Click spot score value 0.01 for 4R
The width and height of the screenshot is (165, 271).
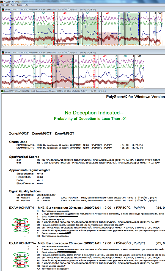click(x=19, y=163)
